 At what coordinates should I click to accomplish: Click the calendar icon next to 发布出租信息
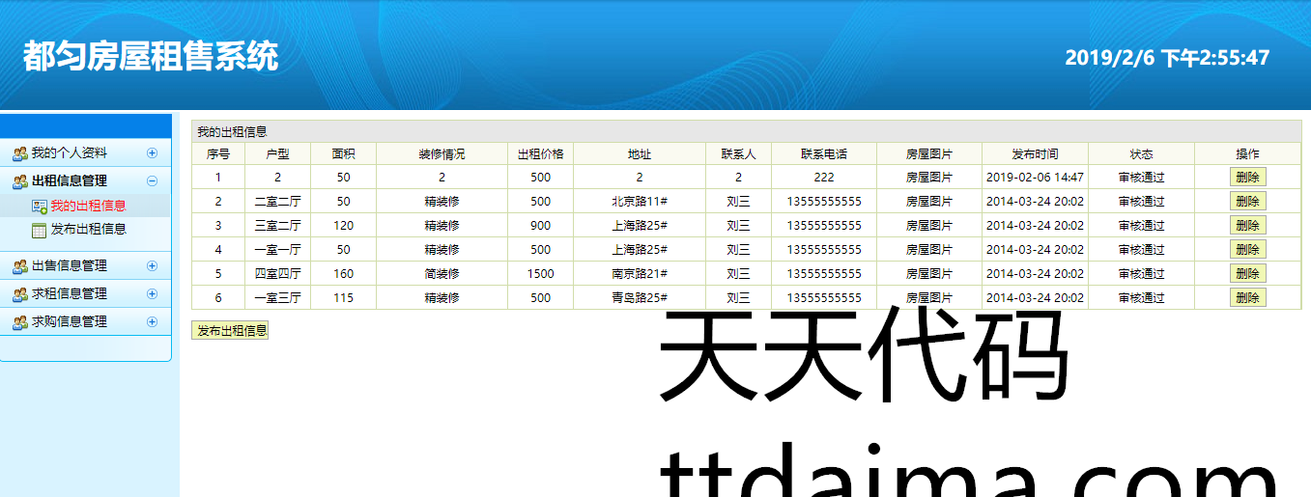(39, 230)
